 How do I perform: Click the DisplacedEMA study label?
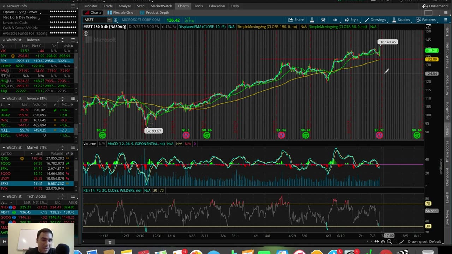point(202,27)
